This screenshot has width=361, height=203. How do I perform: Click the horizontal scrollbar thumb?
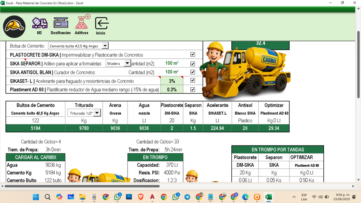pos(82,186)
